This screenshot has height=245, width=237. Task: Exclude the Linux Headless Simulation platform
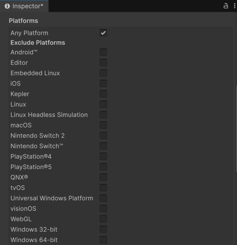click(103, 115)
